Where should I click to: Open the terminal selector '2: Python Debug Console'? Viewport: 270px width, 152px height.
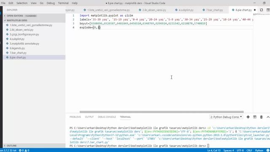coord(226,117)
